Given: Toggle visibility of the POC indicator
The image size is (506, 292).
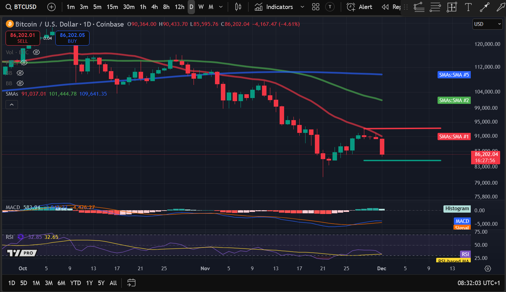Looking at the screenshot, I should (24, 62).
